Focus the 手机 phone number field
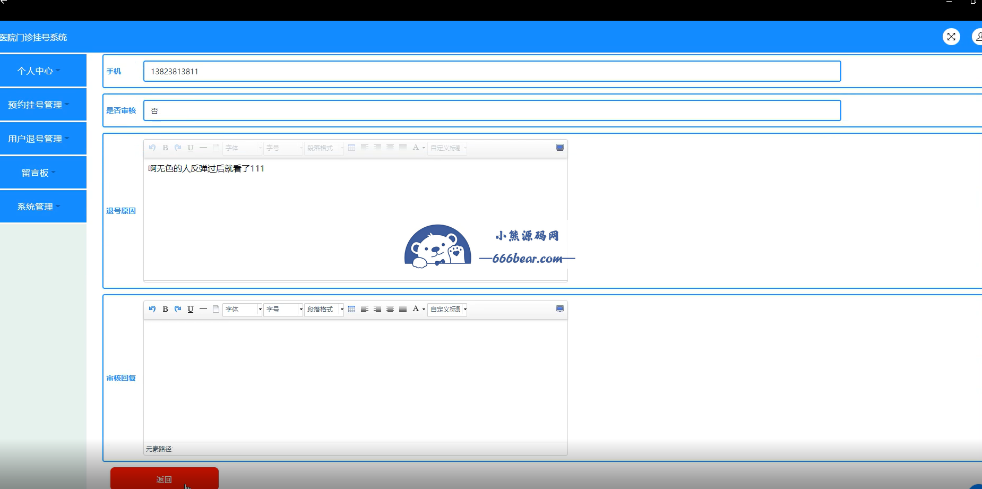The height and width of the screenshot is (489, 982). pos(492,71)
